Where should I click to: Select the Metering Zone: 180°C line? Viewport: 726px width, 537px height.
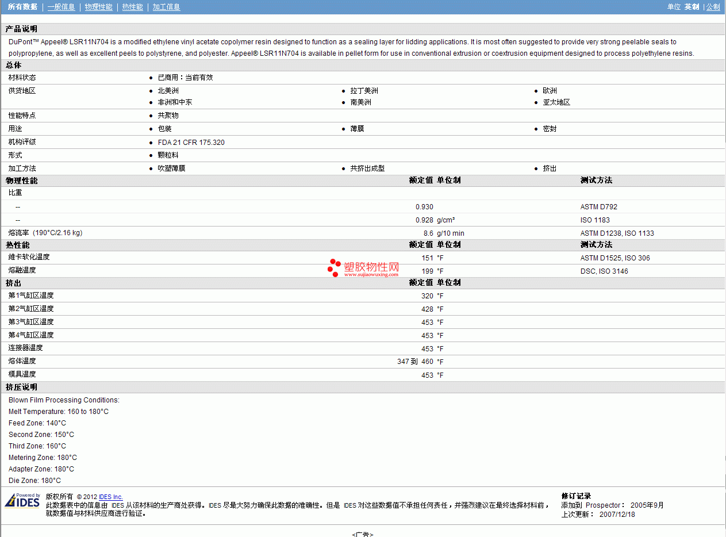[x=43, y=458]
